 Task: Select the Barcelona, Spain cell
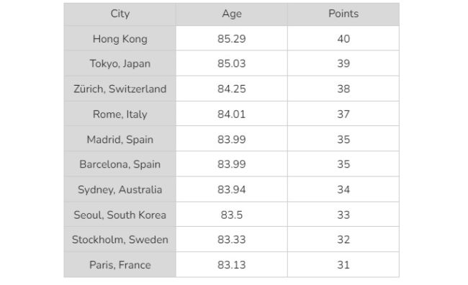pos(120,164)
